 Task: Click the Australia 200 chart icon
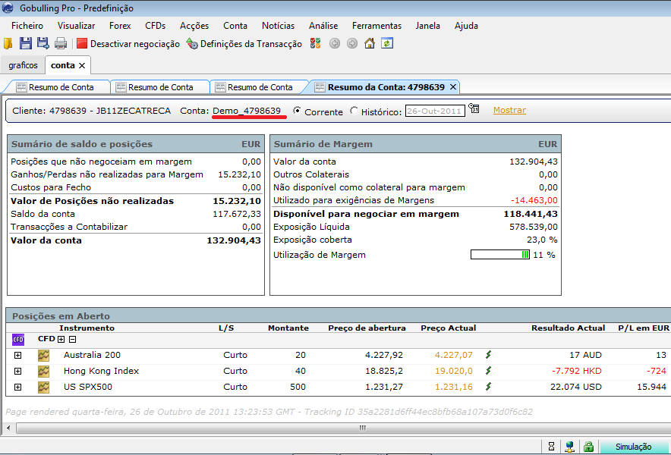click(x=44, y=356)
